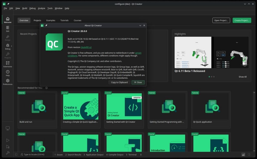Open the Qt Quick application tutorial card
This screenshot has height=159, width=257.
pos(211,110)
